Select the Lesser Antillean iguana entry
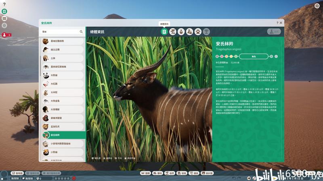Image resolution: width=323 pixels, height=181 pixels. (63, 144)
